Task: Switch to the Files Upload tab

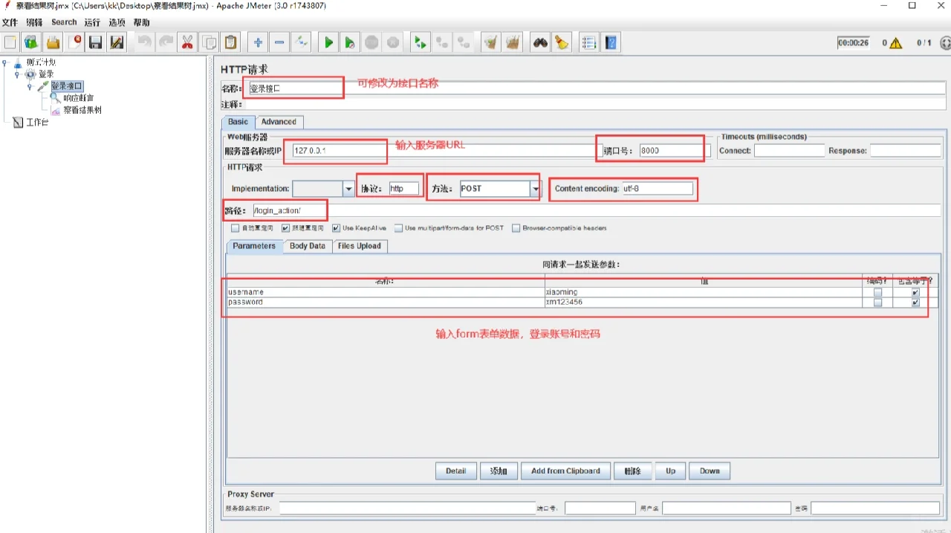Action: coord(359,246)
